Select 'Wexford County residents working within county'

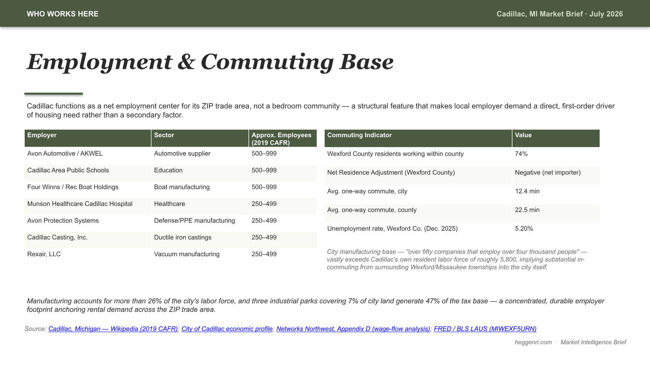[x=418, y=157]
